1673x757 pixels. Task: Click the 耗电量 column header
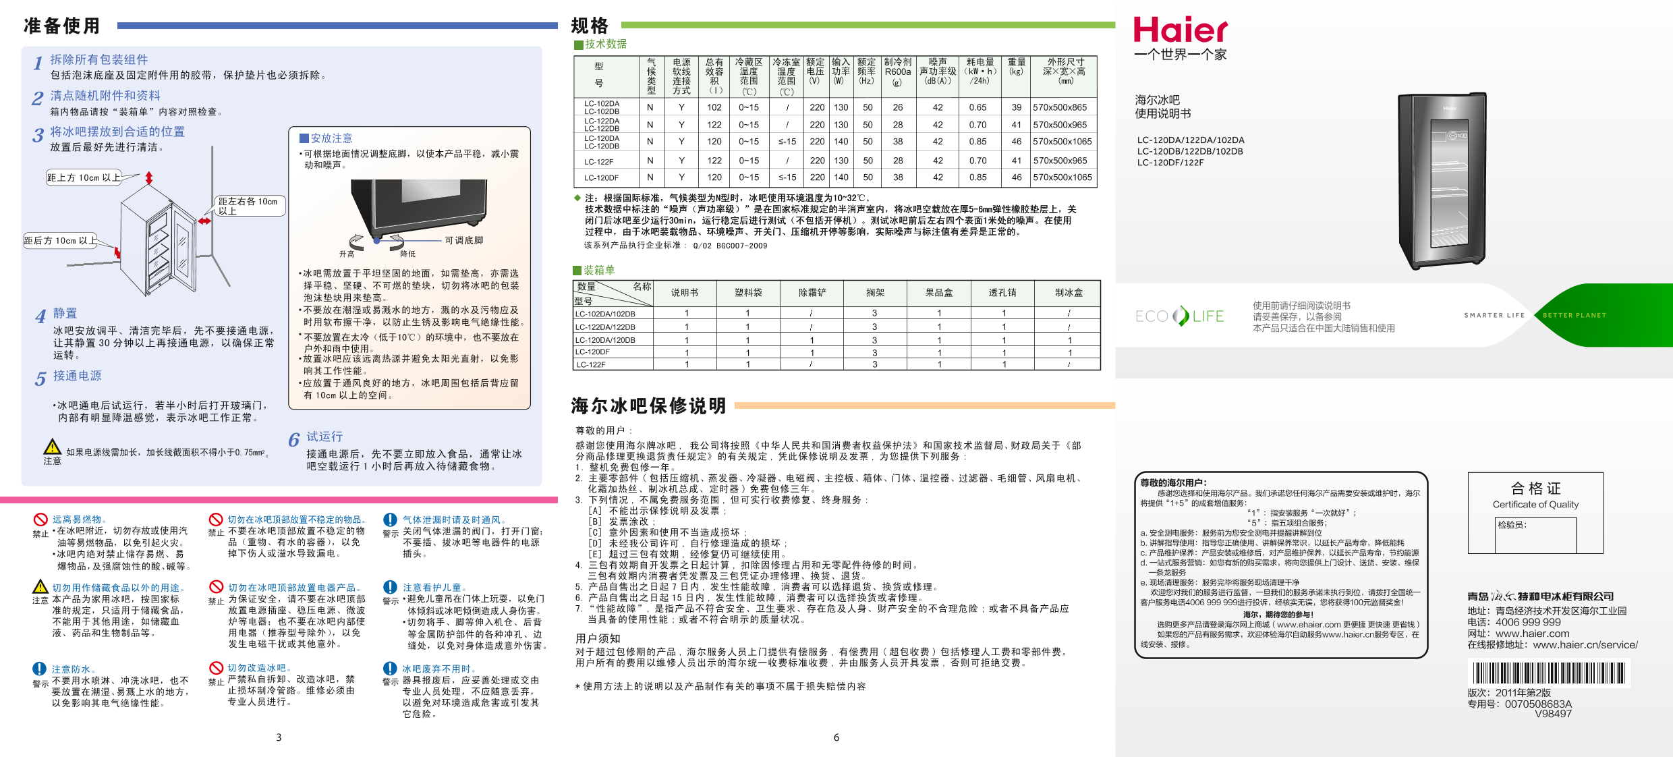tap(980, 71)
